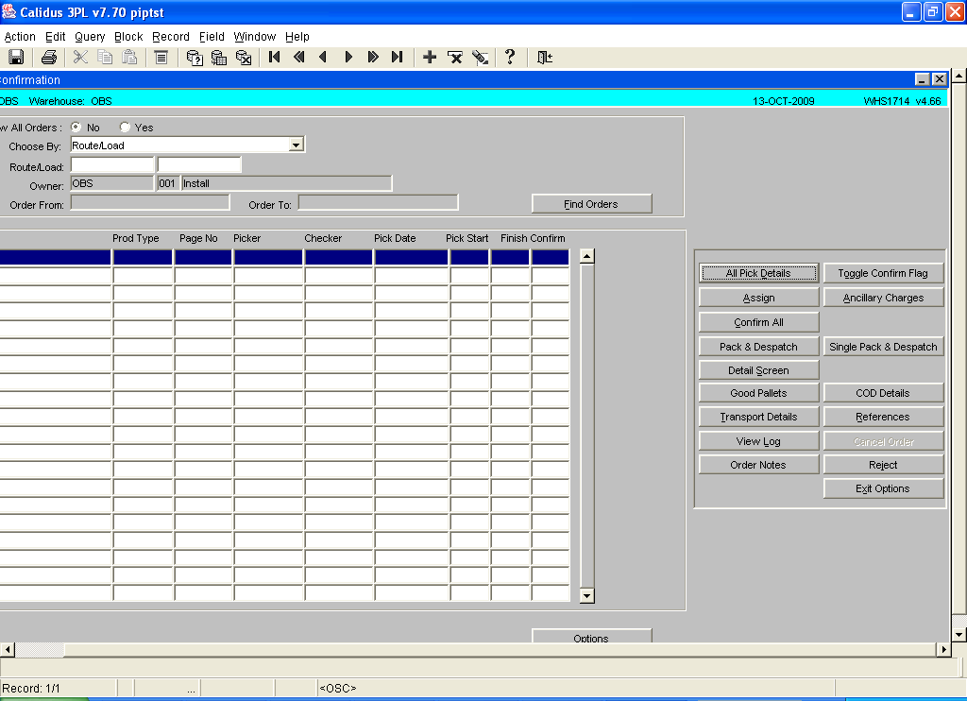Click the orders grid scroll up arrow
The width and height of the screenshot is (967, 701).
pyautogui.click(x=587, y=256)
